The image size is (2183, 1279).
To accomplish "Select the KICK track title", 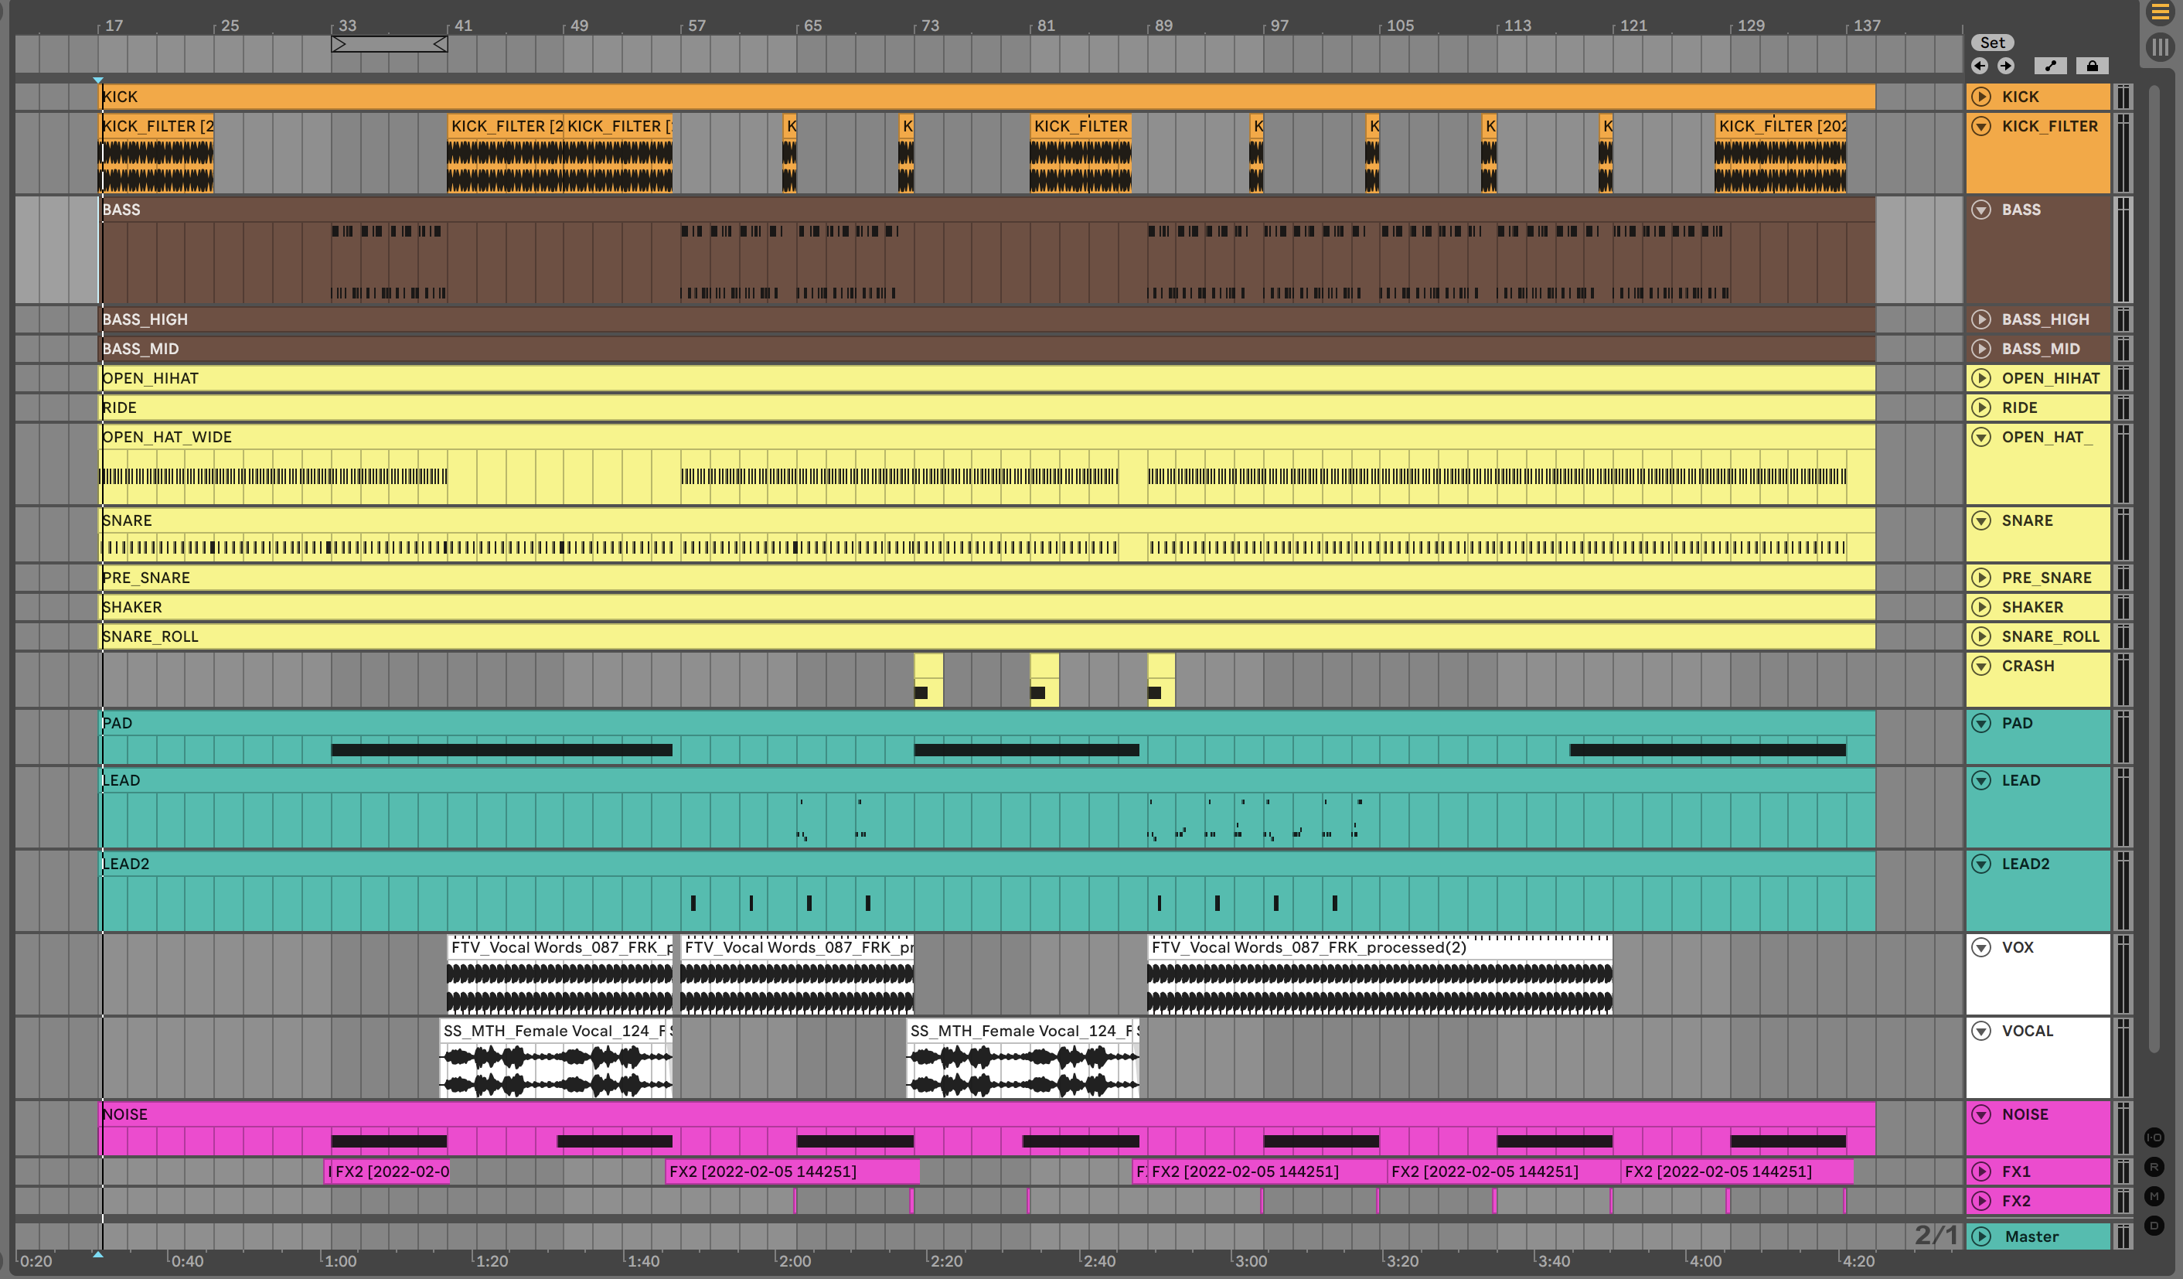I will pos(2020,96).
